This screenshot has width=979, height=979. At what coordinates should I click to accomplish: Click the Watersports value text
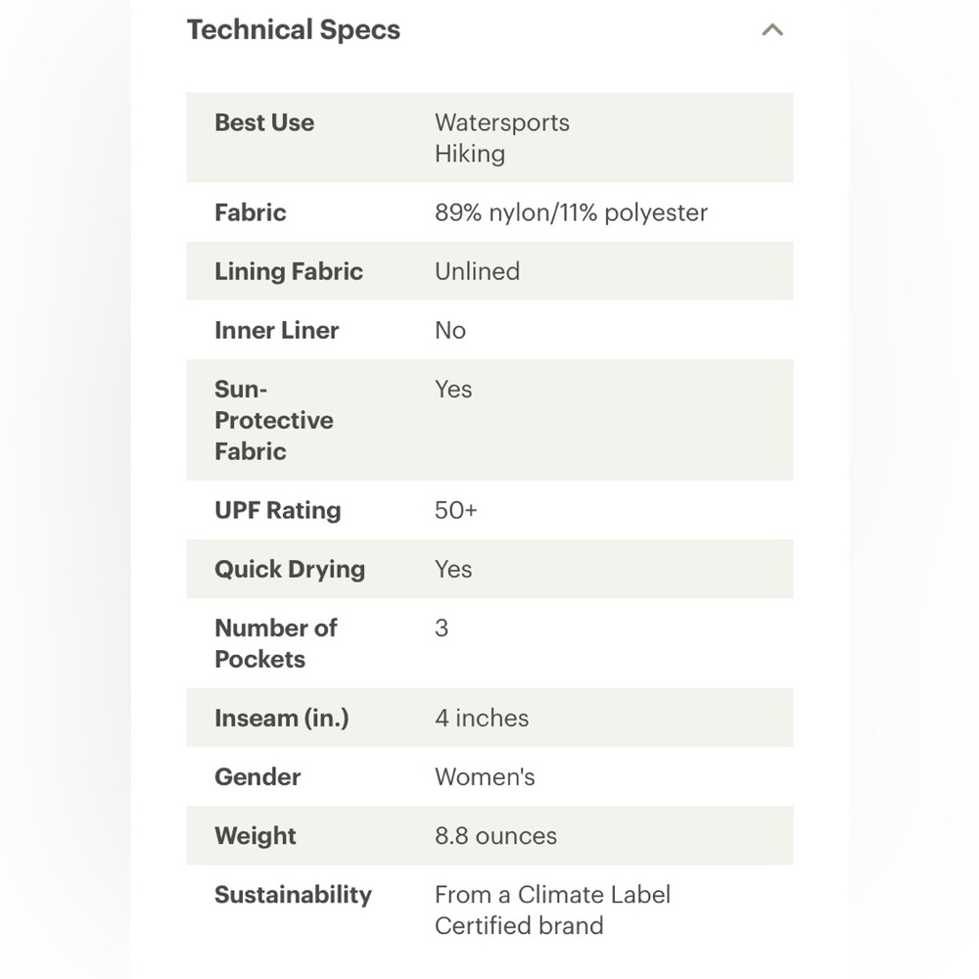[502, 122]
